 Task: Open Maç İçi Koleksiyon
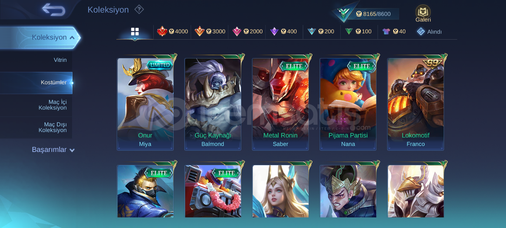click(x=36, y=105)
